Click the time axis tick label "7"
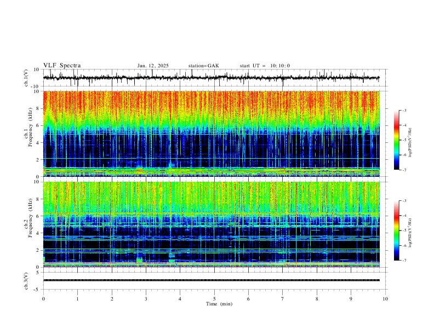This screenshot has height=335, width=434. [283, 299]
